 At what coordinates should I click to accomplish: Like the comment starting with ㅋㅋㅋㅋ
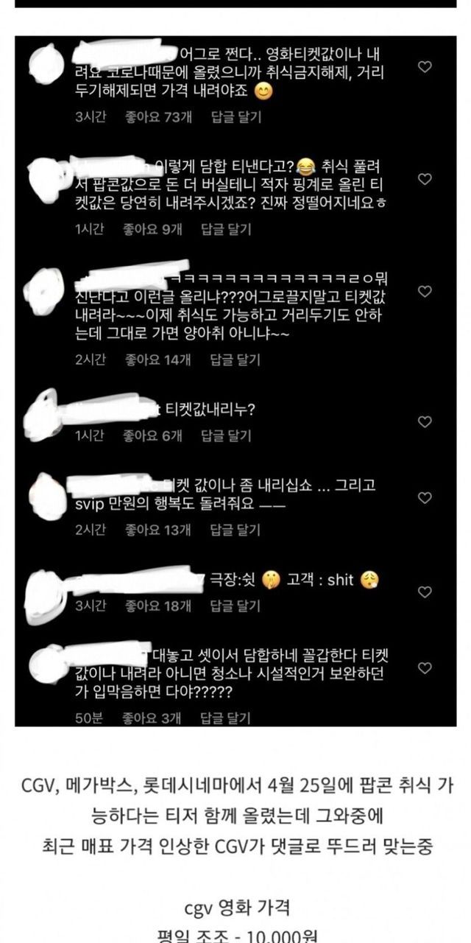424,292
